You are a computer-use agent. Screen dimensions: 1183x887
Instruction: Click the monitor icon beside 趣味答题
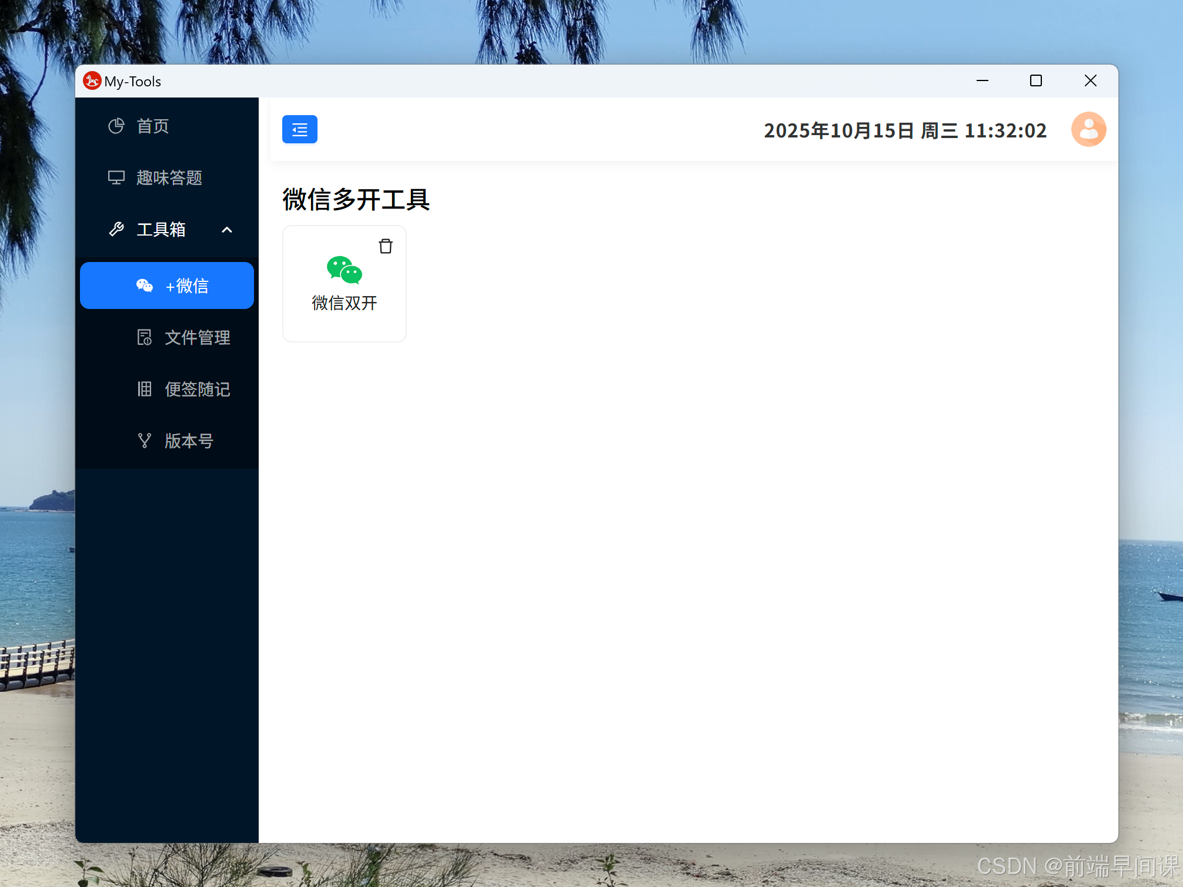point(116,177)
